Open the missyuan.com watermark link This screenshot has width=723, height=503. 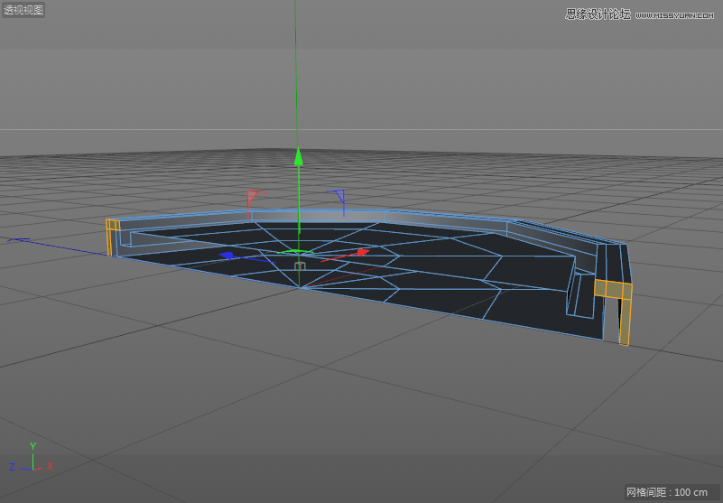point(643,14)
